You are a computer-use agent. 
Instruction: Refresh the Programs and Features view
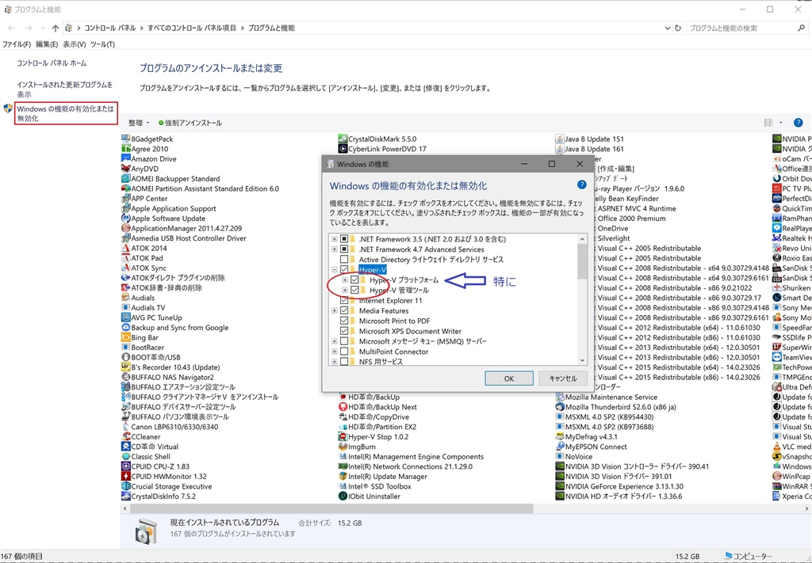coord(677,28)
